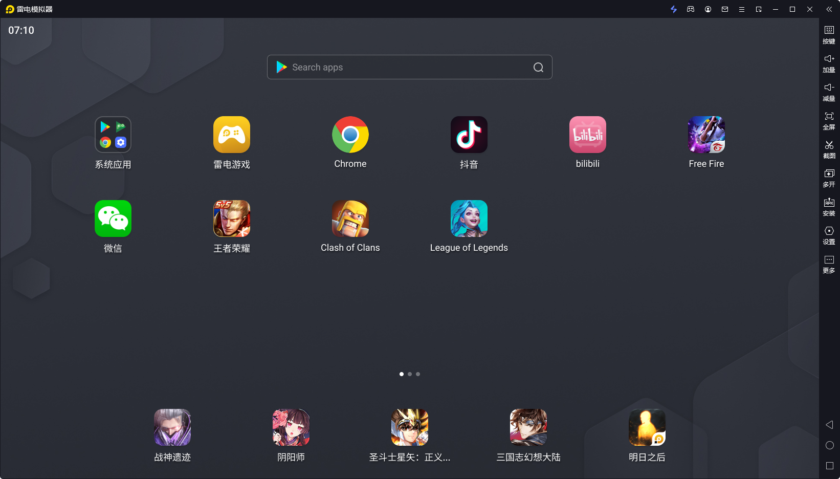
Task: Click the 雷电模拟器 logo in title bar
Action: (10, 9)
